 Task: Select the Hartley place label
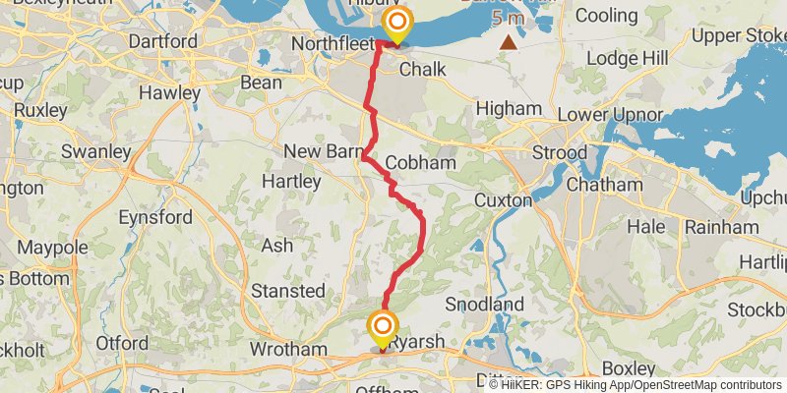tap(291, 182)
